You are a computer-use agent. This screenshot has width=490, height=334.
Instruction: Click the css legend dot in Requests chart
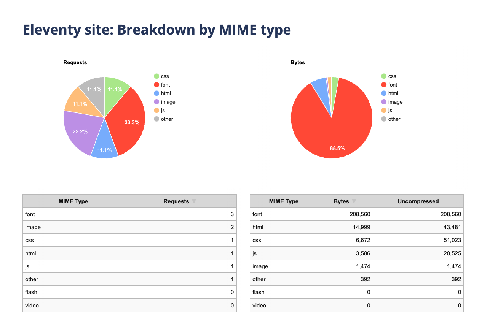click(x=156, y=76)
